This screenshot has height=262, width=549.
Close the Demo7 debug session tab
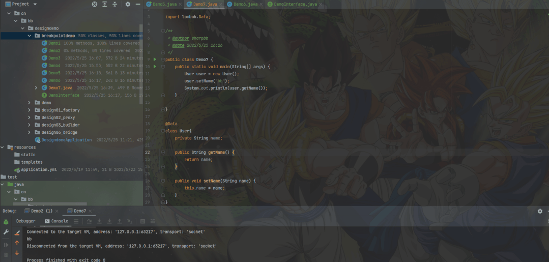pyautogui.click(x=91, y=211)
